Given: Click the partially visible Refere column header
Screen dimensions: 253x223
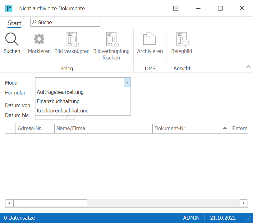Looking at the screenshot, I should click(x=239, y=128).
